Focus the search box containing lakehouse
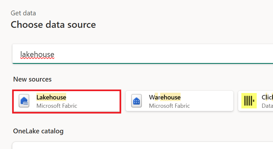Viewport: 273px width, 149px height. pos(143,54)
